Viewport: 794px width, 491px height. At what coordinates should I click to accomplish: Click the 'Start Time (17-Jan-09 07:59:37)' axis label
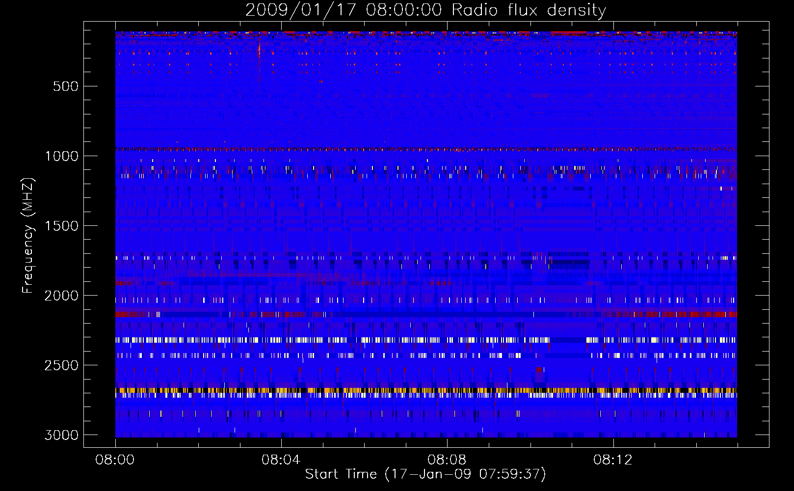(425, 474)
